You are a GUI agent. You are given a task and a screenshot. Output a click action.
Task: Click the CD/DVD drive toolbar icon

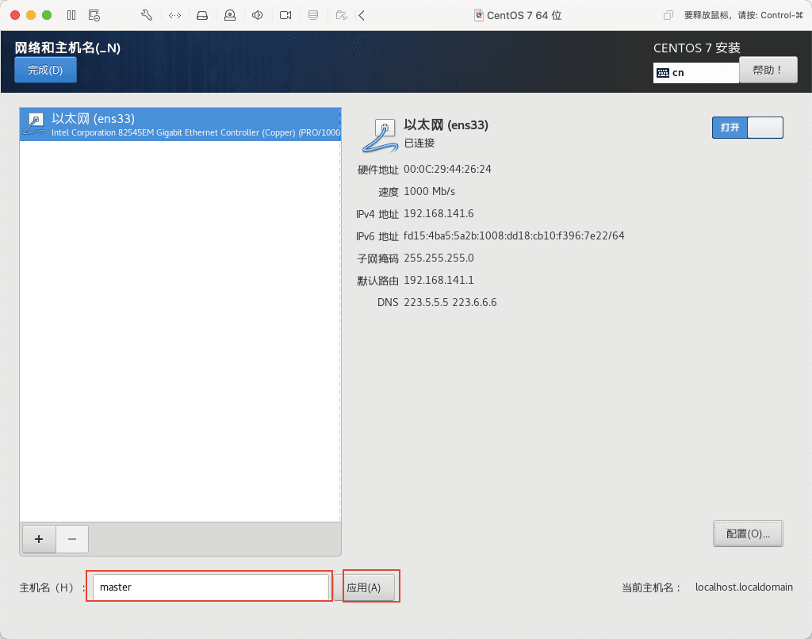230,15
